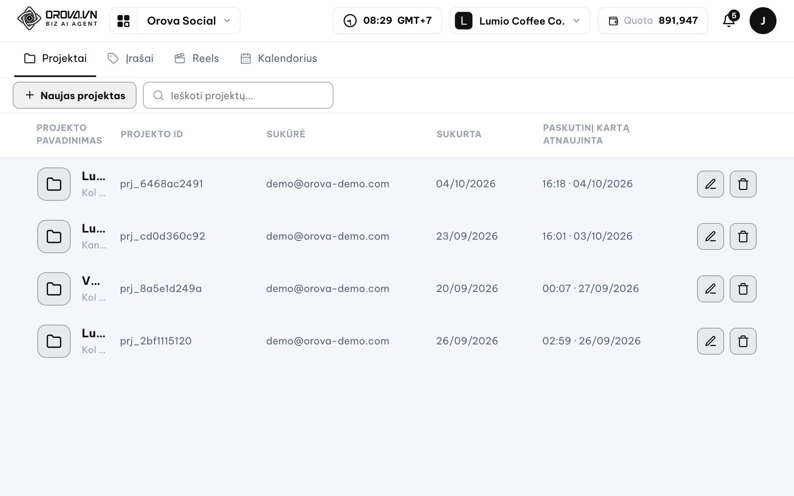794x496 pixels.
Task: Edit project prj_6468ac2491 with pencil icon
Action: pyautogui.click(x=711, y=184)
